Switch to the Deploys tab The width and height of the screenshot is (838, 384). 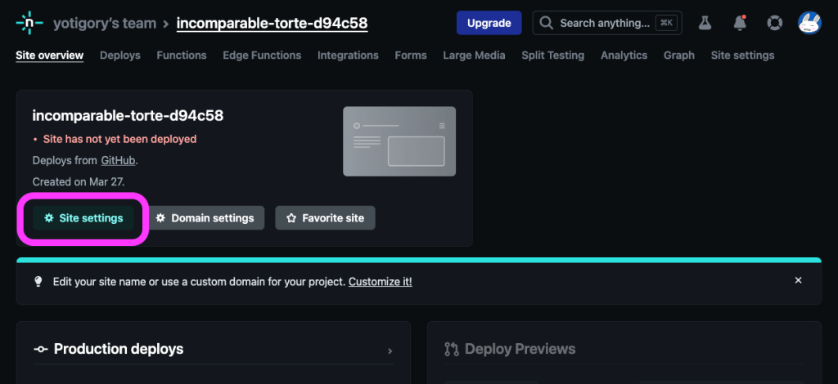point(120,56)
